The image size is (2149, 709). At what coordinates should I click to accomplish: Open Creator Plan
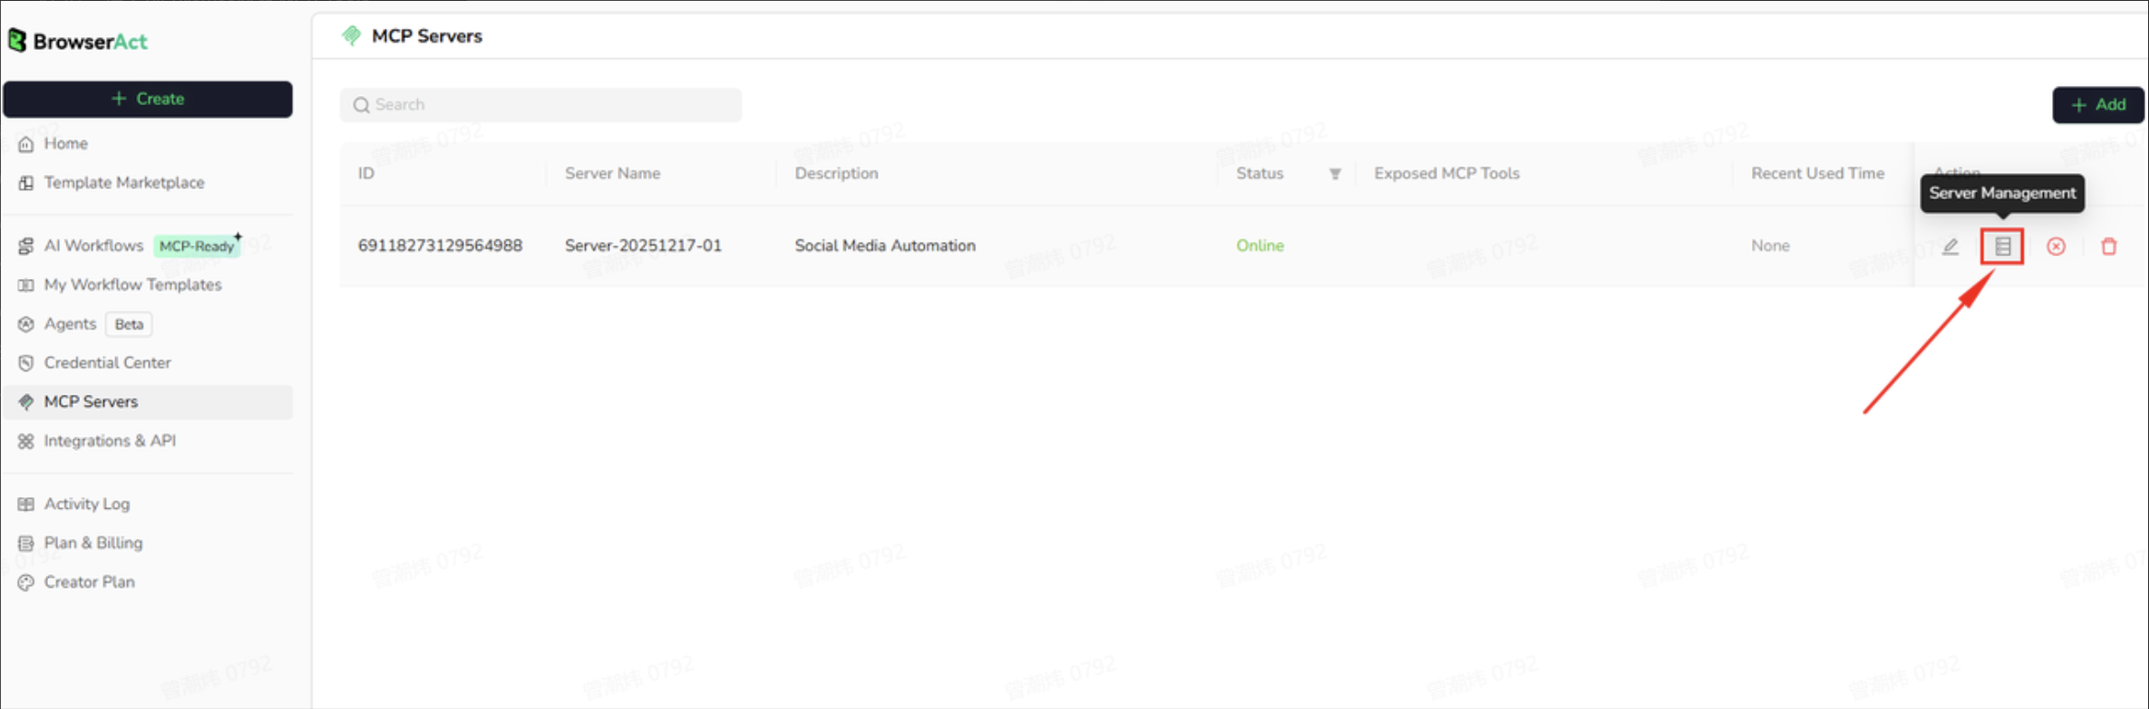click(89, 581)
